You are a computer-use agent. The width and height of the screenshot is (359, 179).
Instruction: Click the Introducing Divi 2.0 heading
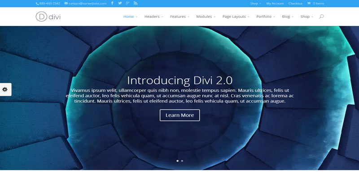pyautogui.click(x=180, y=81)
